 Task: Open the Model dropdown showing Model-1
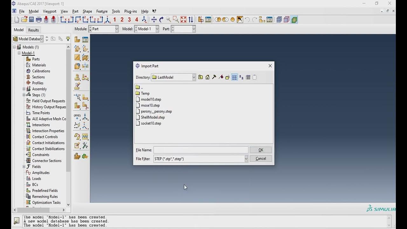click(x=157, y=29)
